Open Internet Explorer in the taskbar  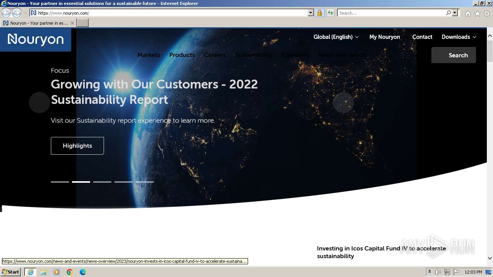[x=30, y=272]
